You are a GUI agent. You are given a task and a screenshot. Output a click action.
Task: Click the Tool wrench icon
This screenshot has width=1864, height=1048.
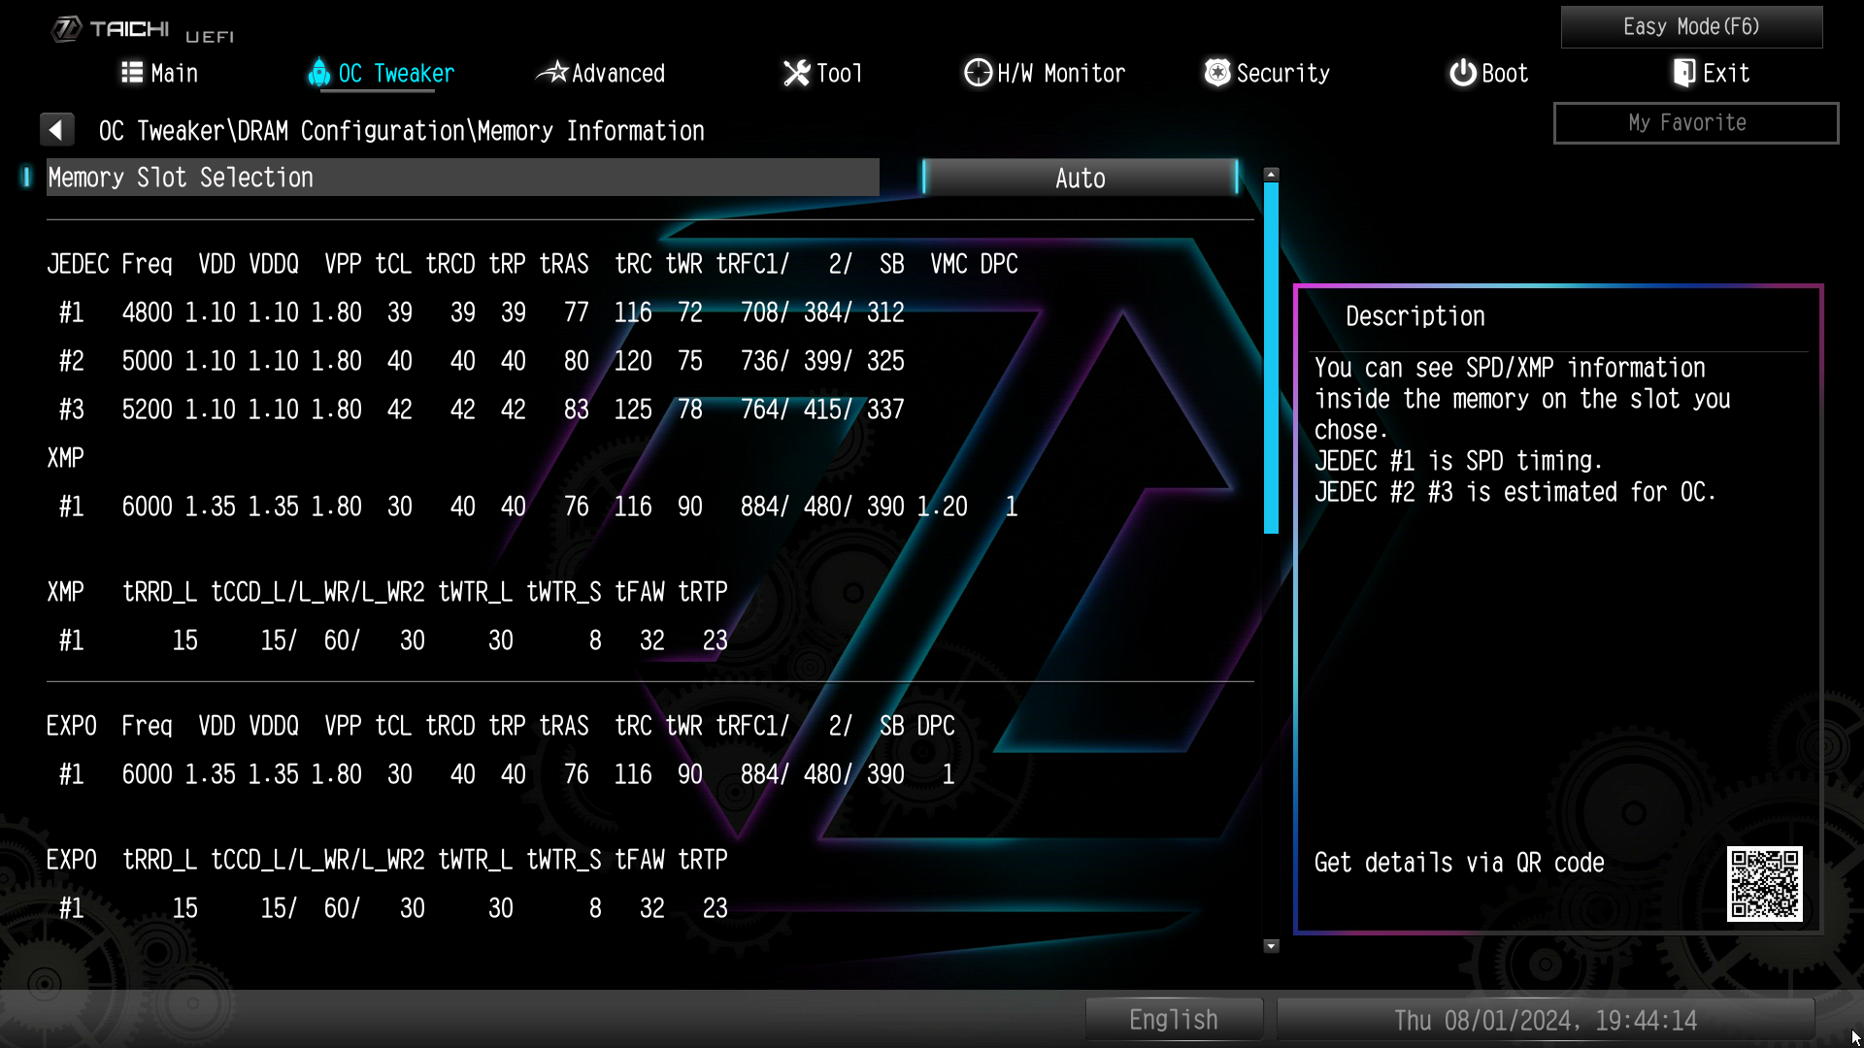796,73
